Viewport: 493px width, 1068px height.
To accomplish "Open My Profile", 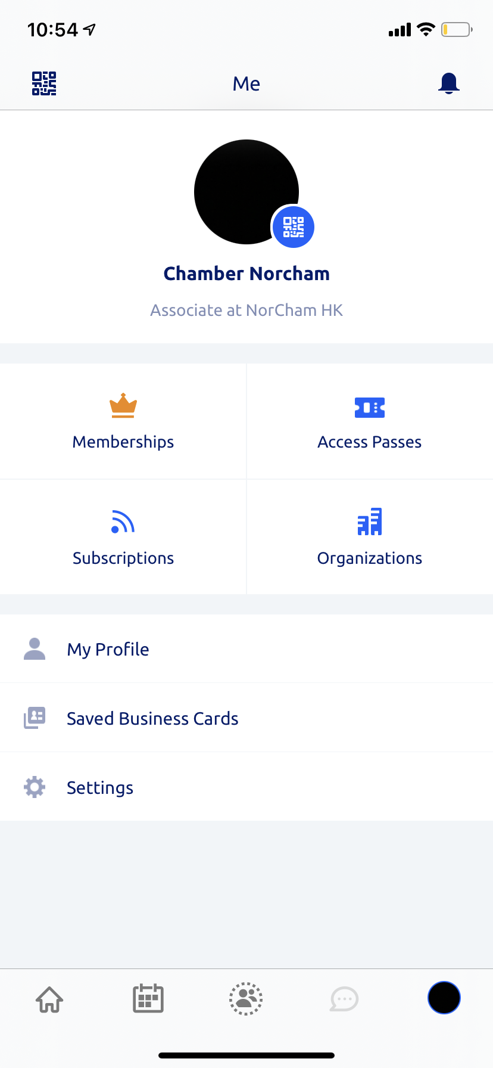I will tap(246, 649).
